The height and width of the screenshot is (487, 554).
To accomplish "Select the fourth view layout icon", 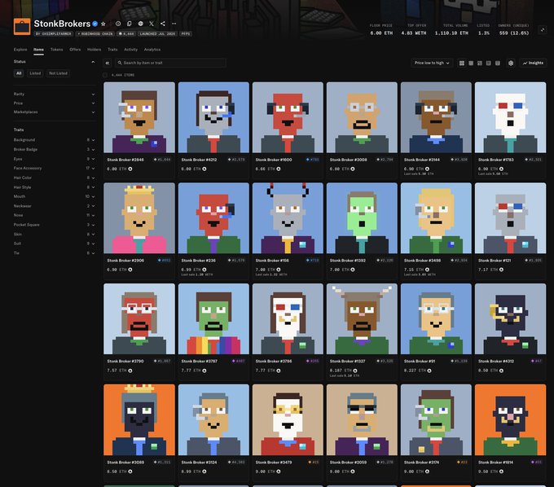I will [x=489, y=64].
